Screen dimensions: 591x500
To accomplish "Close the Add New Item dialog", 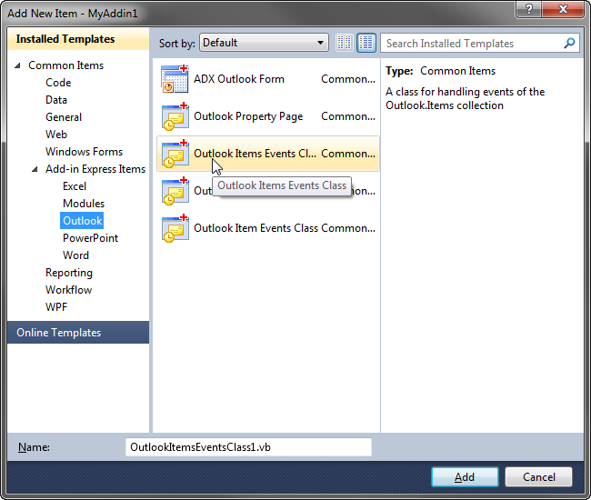I will (563, 9).
